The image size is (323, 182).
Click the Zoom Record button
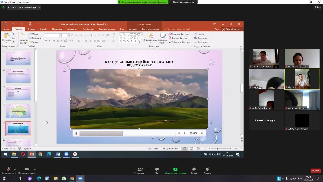click(x=194, y=171)
